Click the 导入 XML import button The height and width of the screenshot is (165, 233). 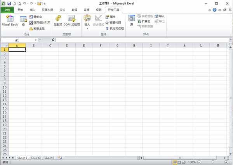159,17
